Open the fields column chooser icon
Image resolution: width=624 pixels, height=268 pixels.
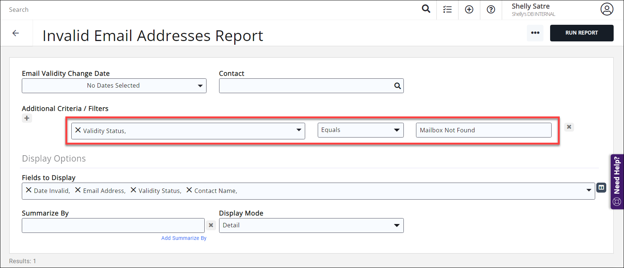(601, 188)
